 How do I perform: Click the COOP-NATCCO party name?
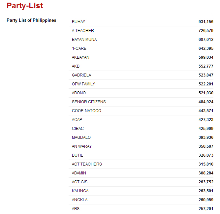(x=86, y=111)
